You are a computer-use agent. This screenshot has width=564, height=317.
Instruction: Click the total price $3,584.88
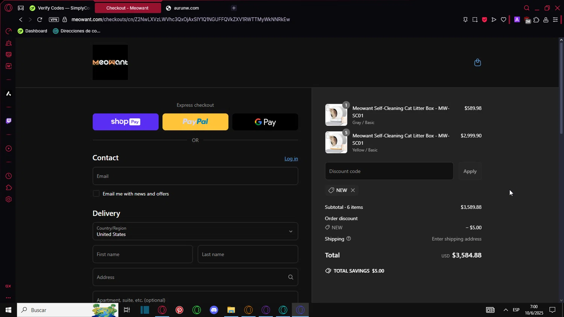coord(467,255)
